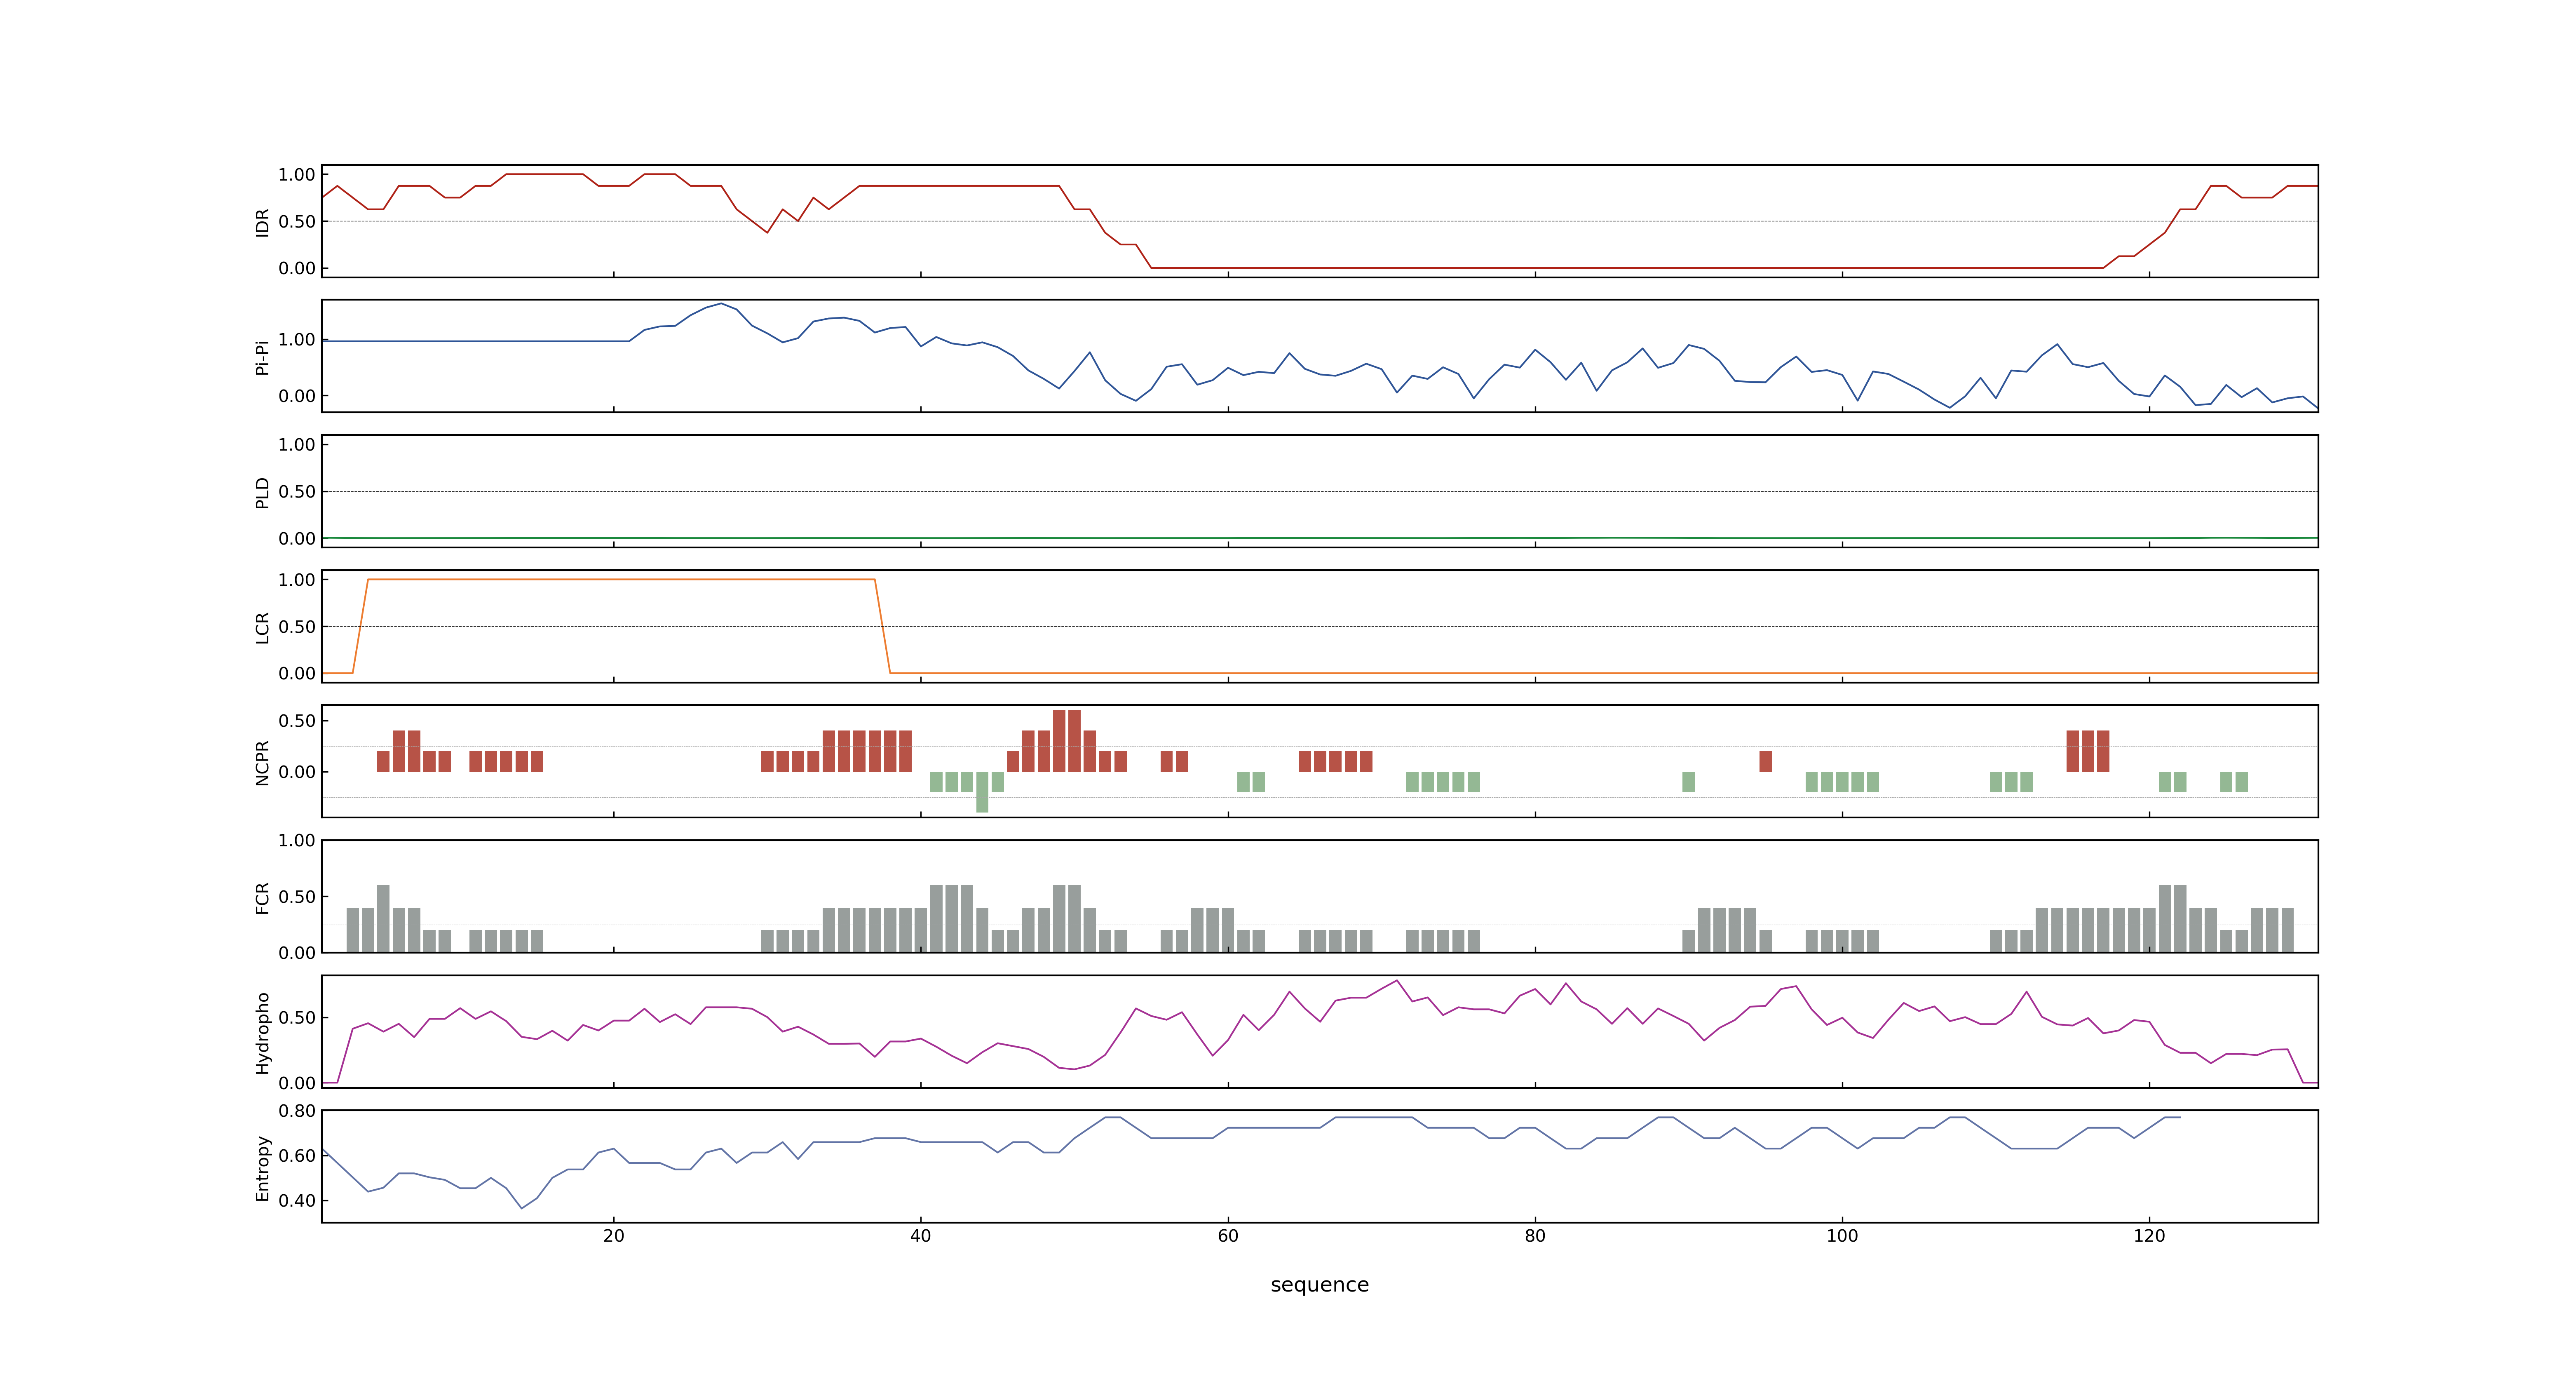Click the x-axis tick label 80

tap(1534, 1236)
